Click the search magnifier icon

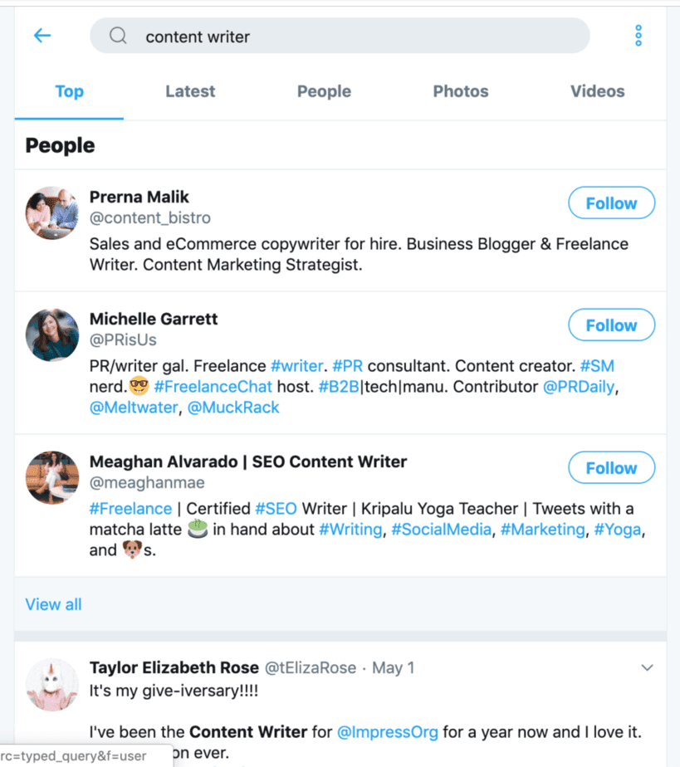click(117, 36)
